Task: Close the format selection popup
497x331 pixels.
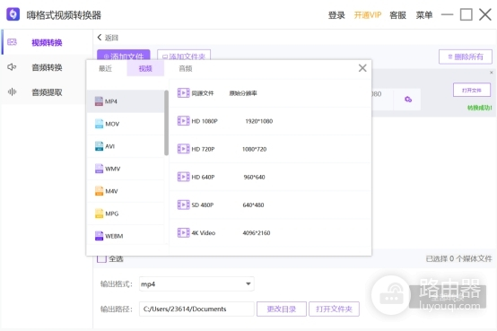Action: click(x=362, y=68)
